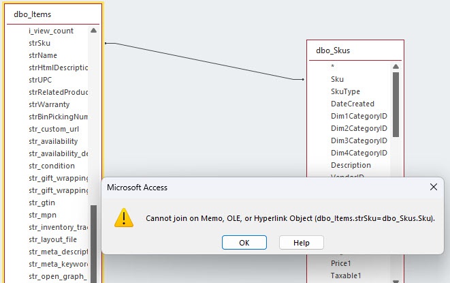This screenshot has width=450, height=283.
Task: Select strHtmlDescription field in dbo_Items
Action: pos(59,68)
